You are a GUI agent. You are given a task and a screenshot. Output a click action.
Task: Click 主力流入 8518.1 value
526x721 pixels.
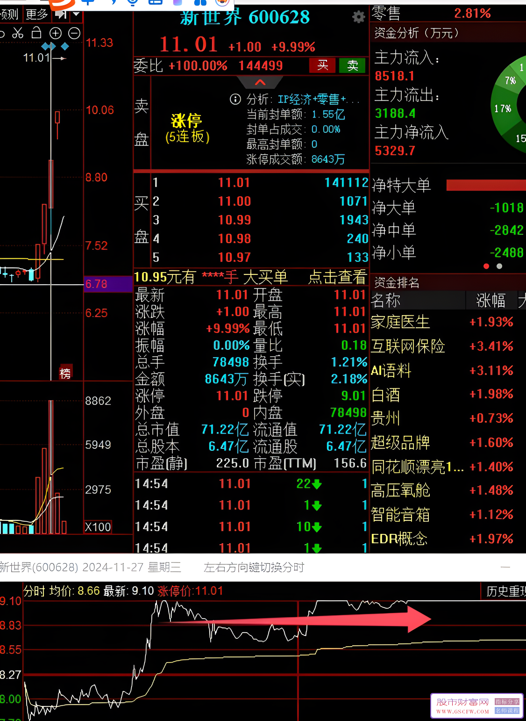point(395,76)
